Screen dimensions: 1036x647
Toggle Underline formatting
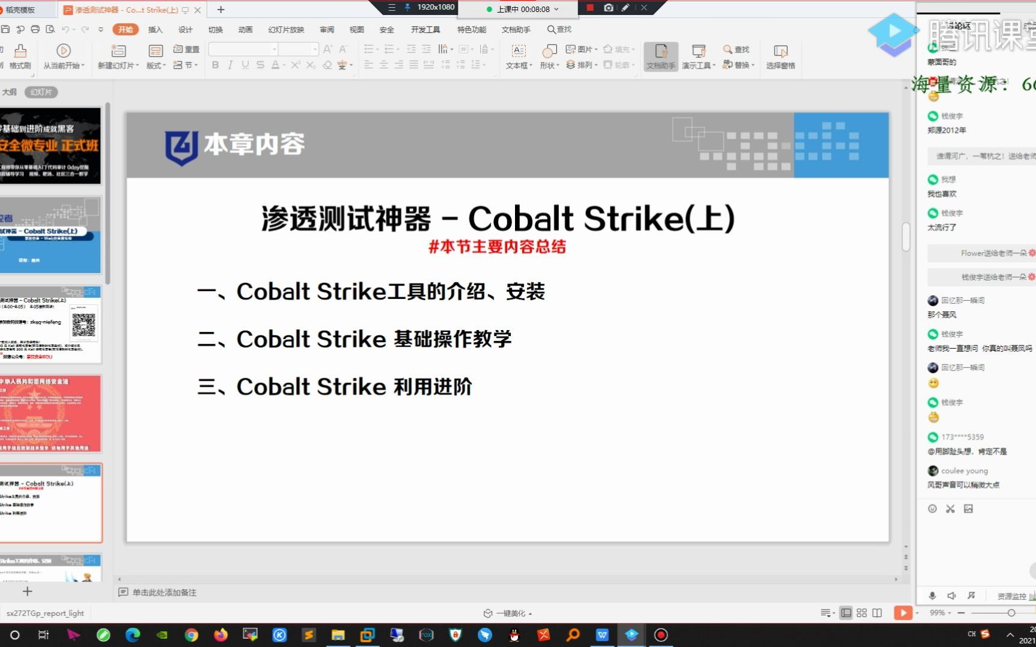245,65
